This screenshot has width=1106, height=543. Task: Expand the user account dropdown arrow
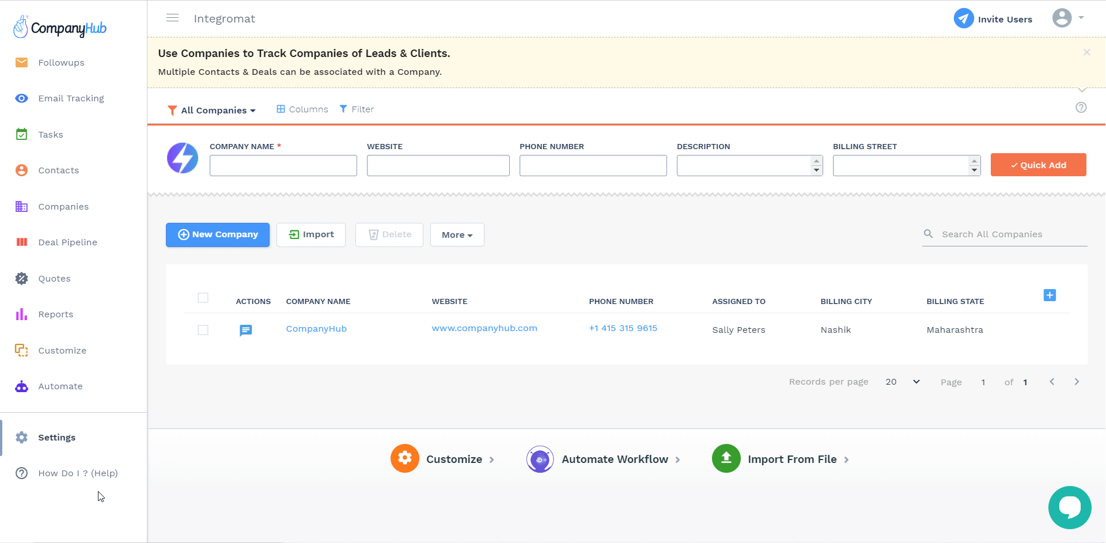tap(1081, 17)
